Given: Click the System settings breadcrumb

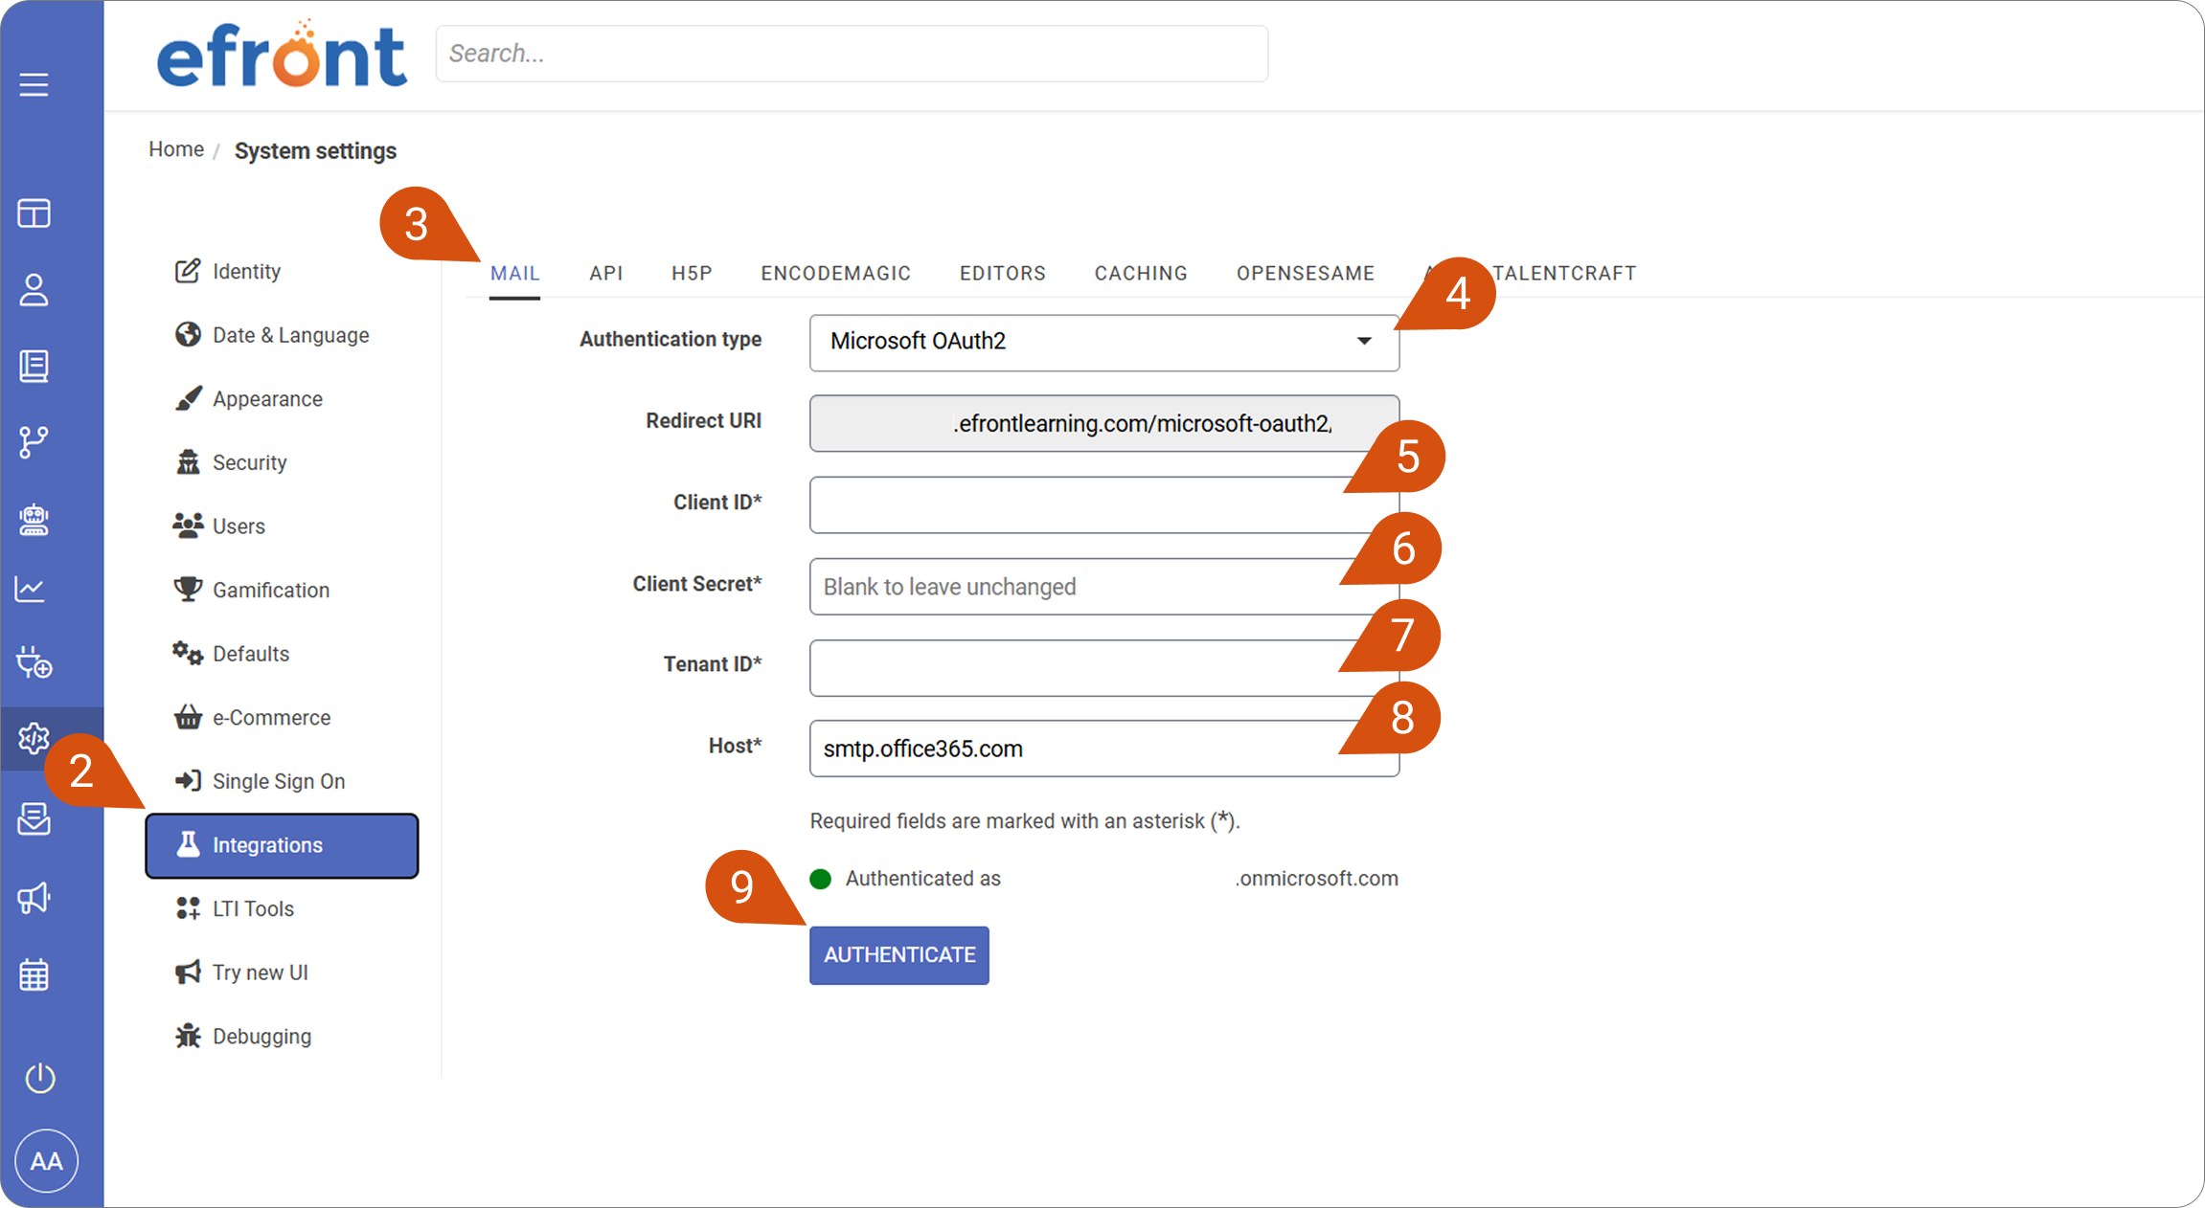Looking at the screenshot, I should click(x=315, y=151).
